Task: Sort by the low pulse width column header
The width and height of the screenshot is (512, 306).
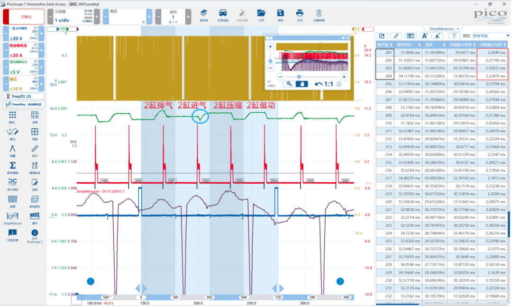Action: [462, 45]
